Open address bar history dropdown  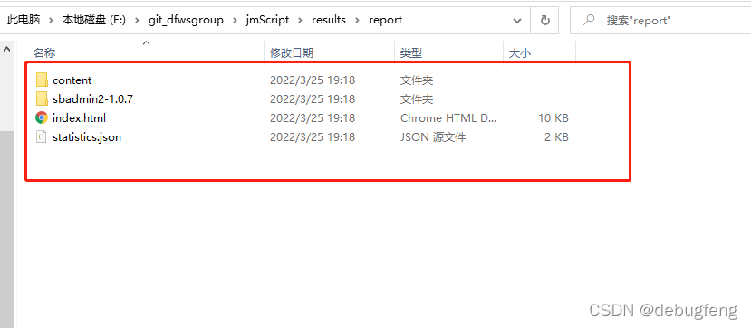point(517,21)
